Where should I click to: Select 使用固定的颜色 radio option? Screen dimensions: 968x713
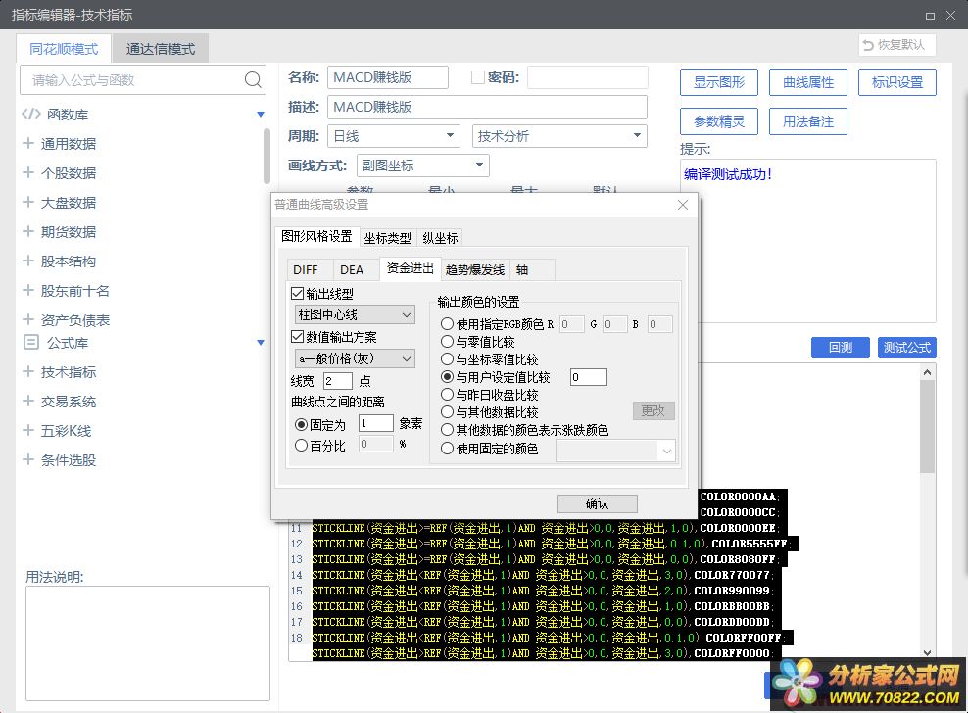[447, 449]
